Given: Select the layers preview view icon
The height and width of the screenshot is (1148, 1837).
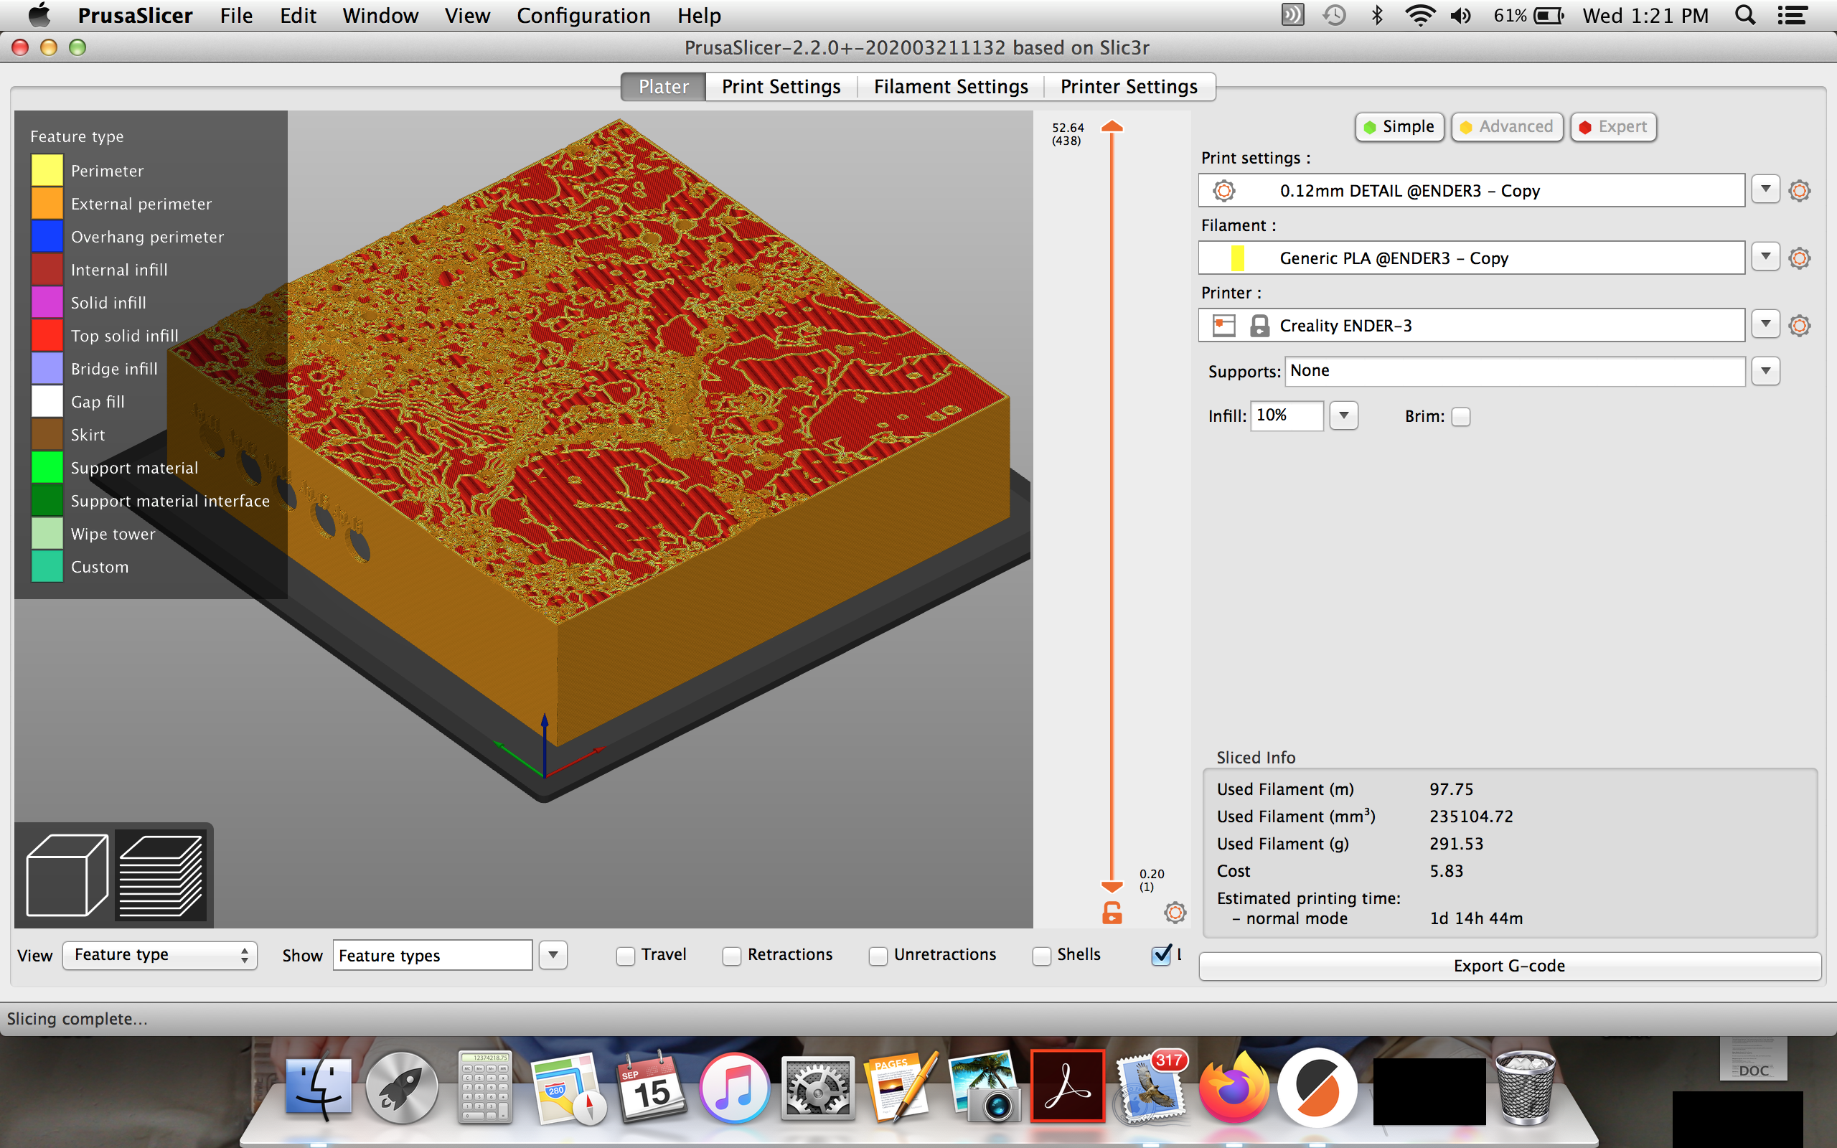Looking at the screenshot, I should pyautogui.click(x=161, y=875).
